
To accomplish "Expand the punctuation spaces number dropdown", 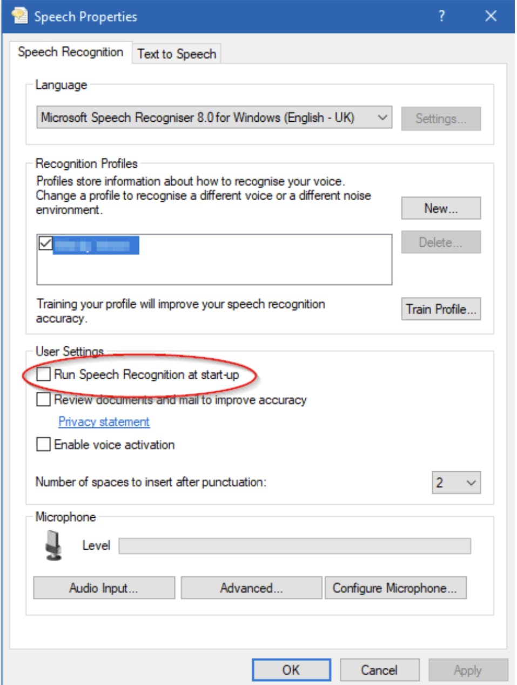I will pos(471,483).
